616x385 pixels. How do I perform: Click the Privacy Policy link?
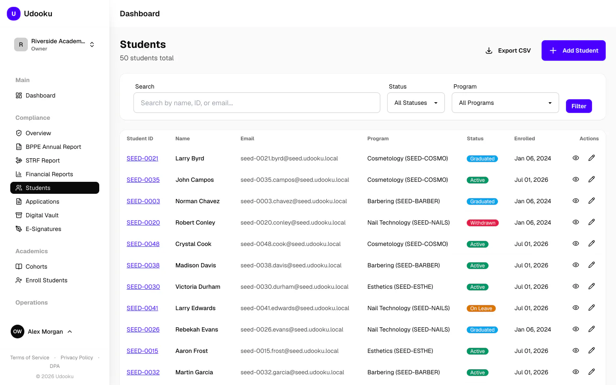(x=77, y=358)
